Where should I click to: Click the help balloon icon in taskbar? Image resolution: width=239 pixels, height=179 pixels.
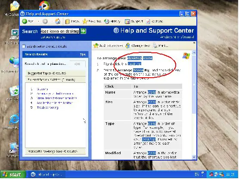(203, 174)
